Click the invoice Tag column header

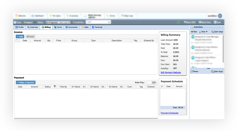[x=136, y=40]
